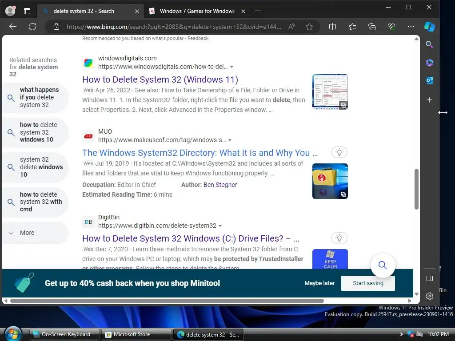Open The Windows System32 Directory result

pos(200,153)
